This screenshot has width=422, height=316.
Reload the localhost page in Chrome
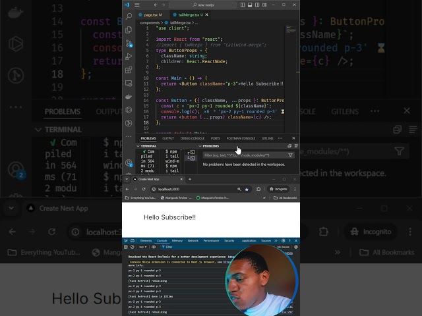144,190
